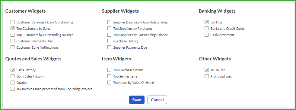The image size is (296, 110).
Task: Enable Banks and Credit Cards widget
Action: click(206, 29)
